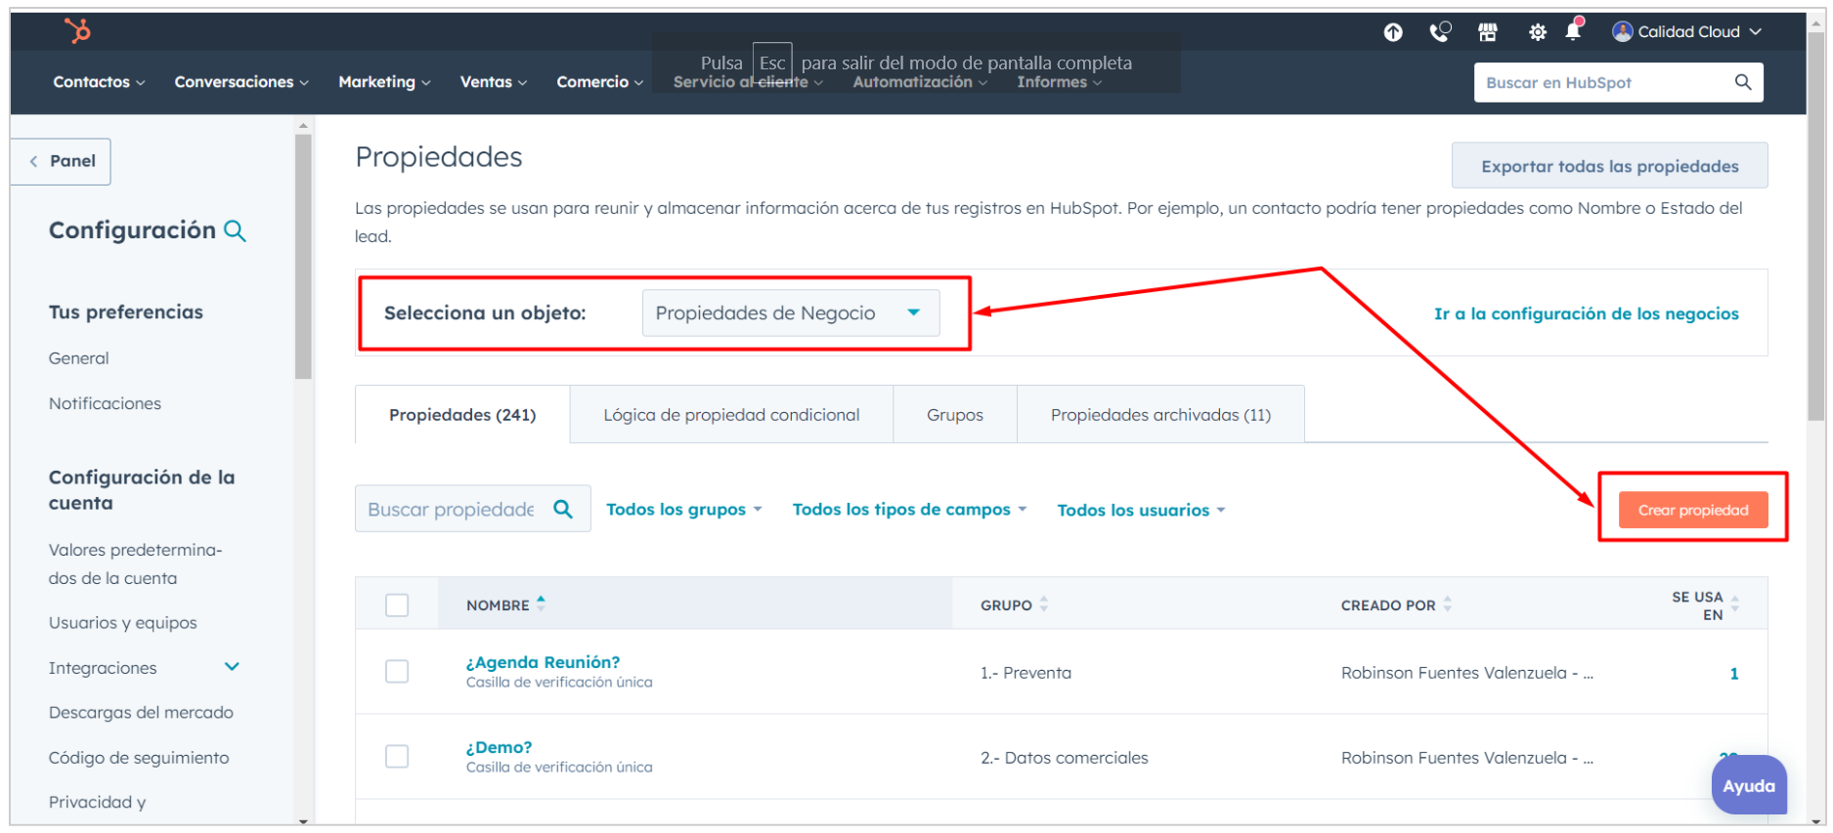The width and height of the screenshot is (1833, 833).
Task: Click the Buscar en HubSpot search field
Action: pyautogui.click(x=1603, y=83)
